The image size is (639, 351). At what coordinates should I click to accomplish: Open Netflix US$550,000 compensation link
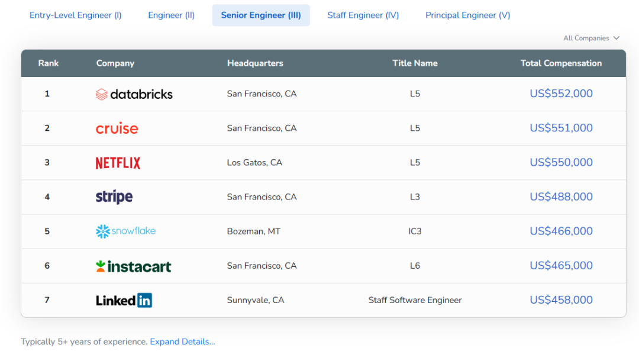tap(561, 162)
